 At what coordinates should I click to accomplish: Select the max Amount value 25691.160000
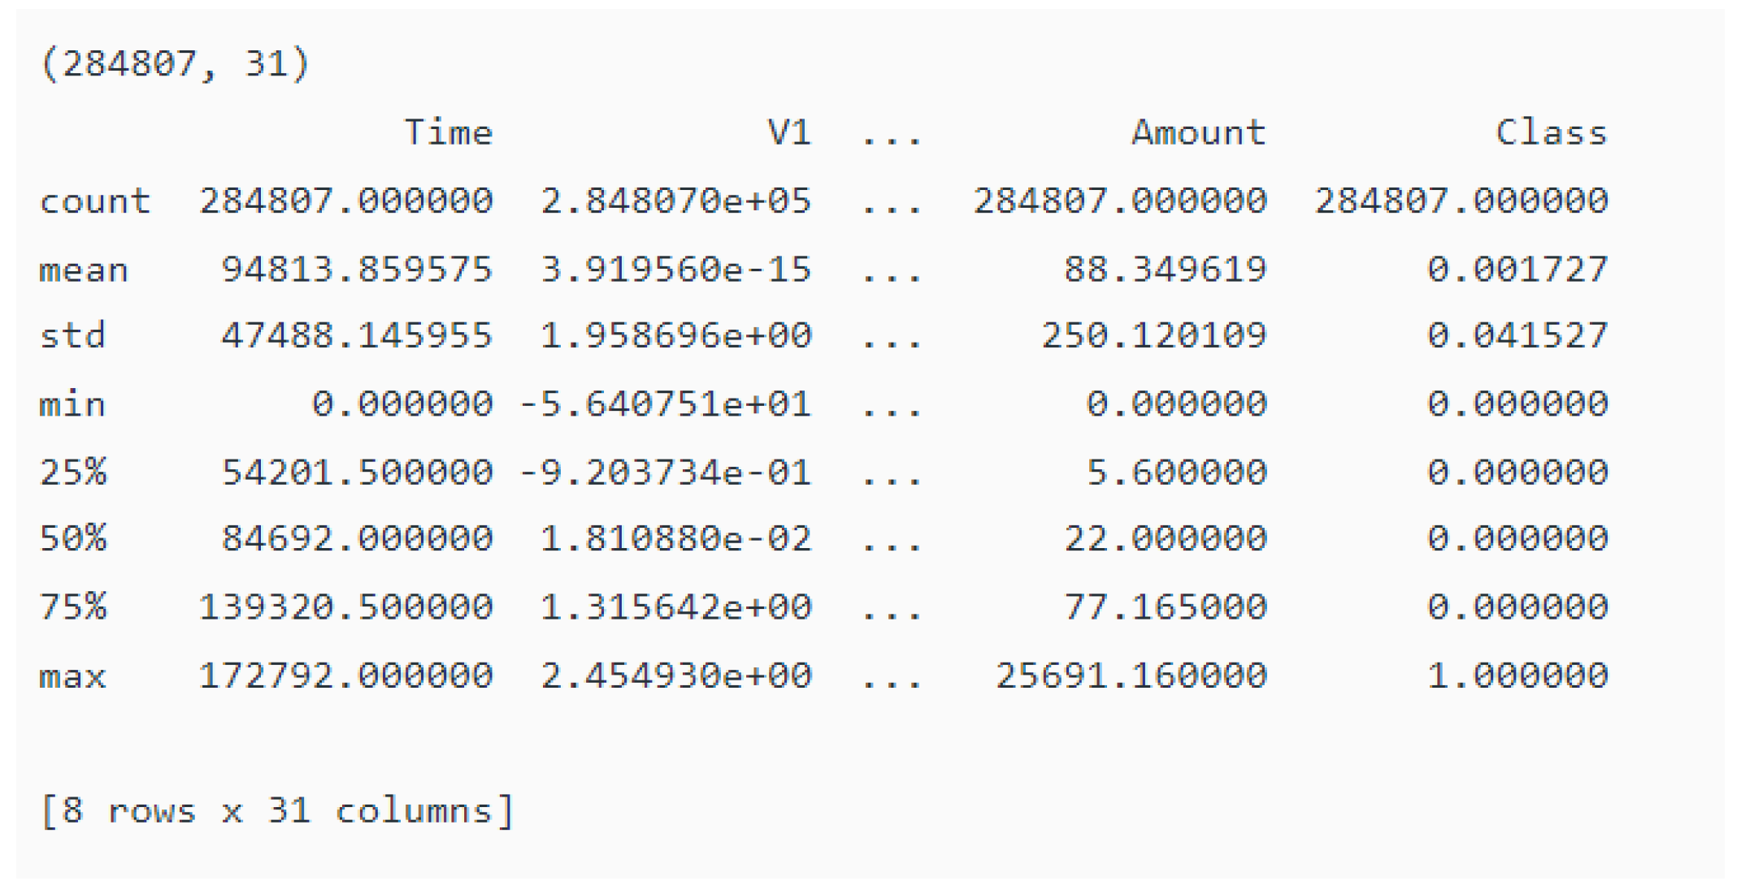pos(1131,676)
